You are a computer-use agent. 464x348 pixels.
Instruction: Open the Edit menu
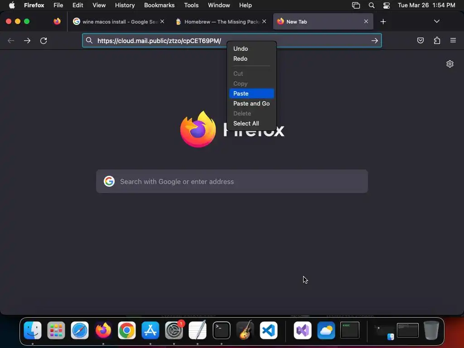(x=77, y=5)
